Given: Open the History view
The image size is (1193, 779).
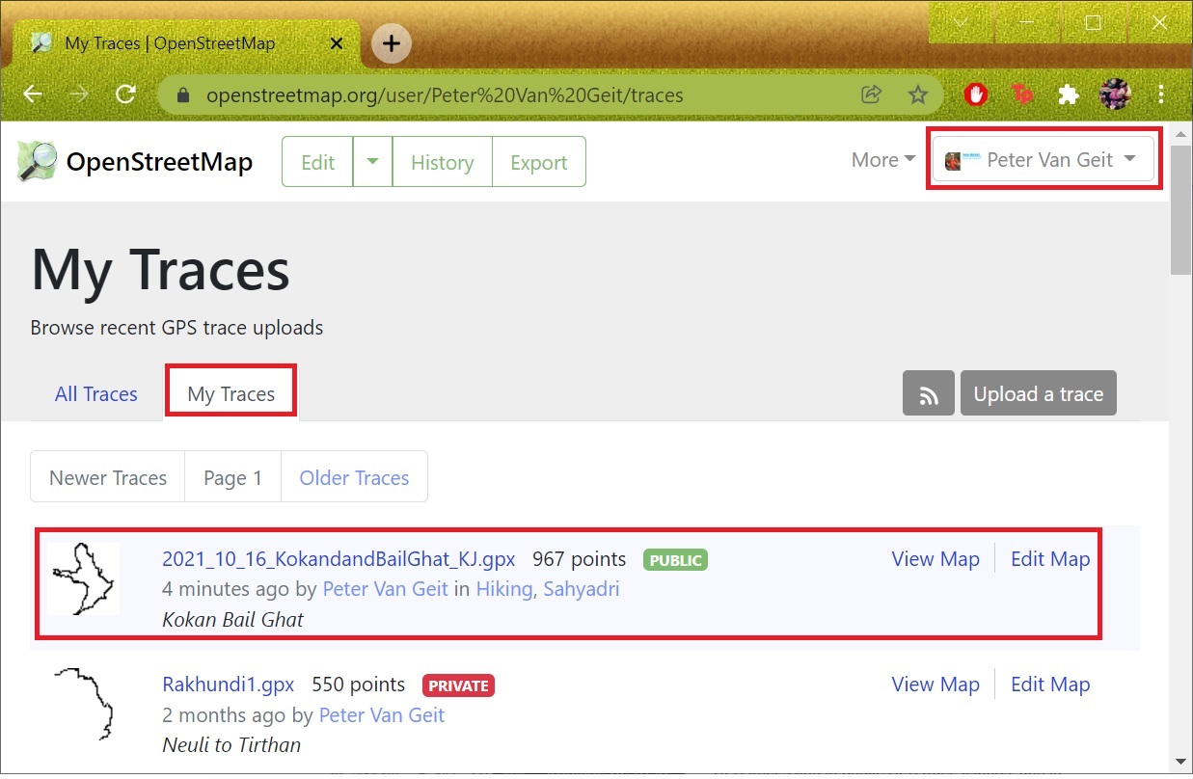Looking at the screenshot, I should pos(442,161).
